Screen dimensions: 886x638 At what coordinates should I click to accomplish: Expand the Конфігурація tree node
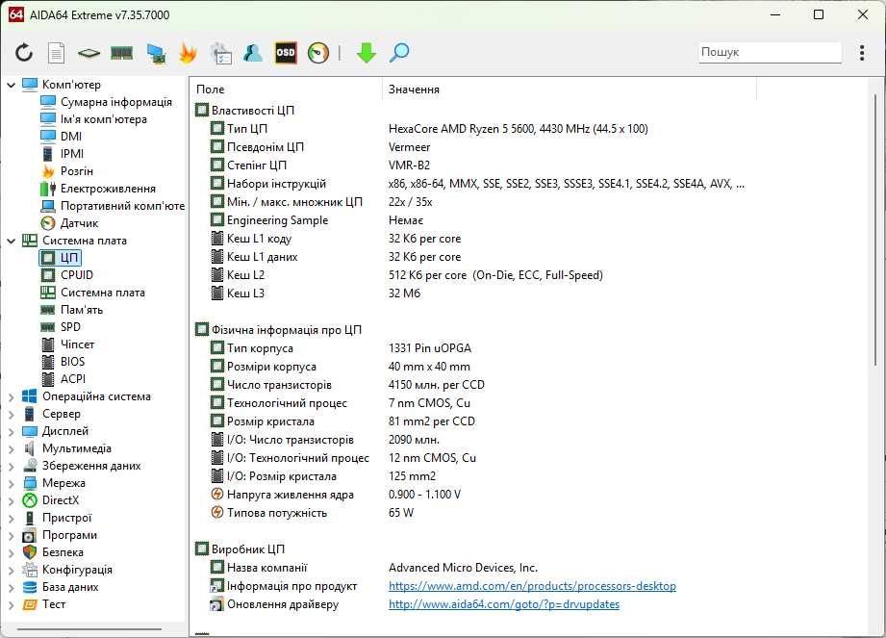(12, 571)
